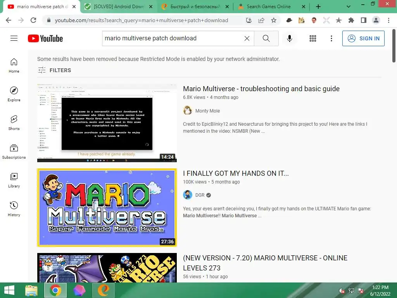
Task: Open DGR channel name
Action: (200, 195)
